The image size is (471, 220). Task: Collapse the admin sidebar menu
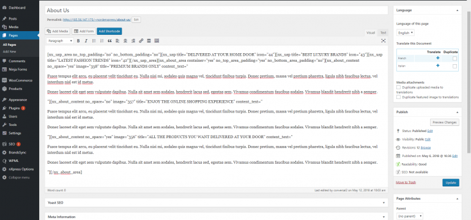coord(20,178)
